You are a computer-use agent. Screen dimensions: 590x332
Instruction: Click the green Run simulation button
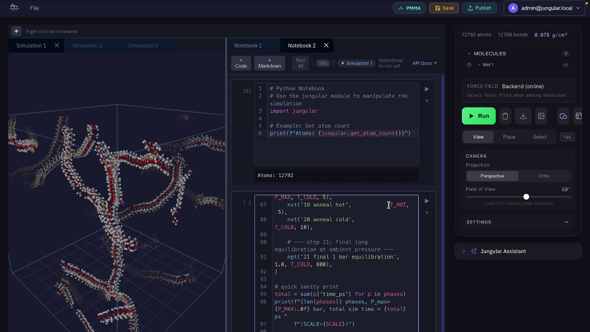479,116
